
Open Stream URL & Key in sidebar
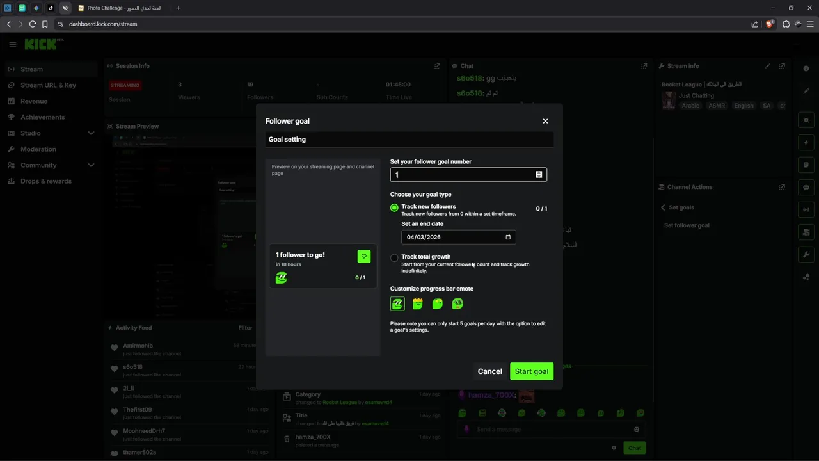[x=51, y=85]
